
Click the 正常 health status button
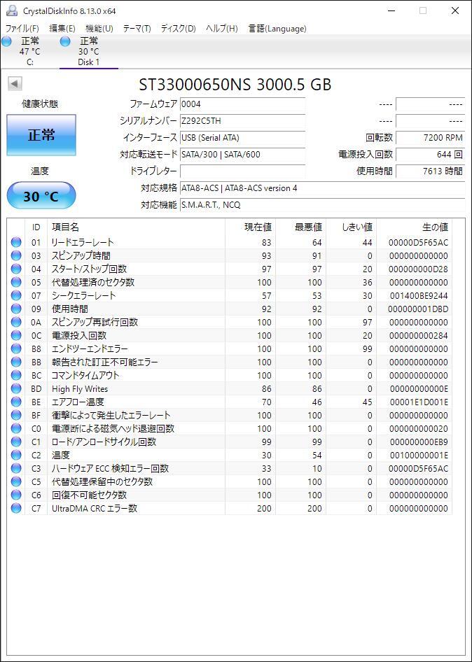pos(41,135)
